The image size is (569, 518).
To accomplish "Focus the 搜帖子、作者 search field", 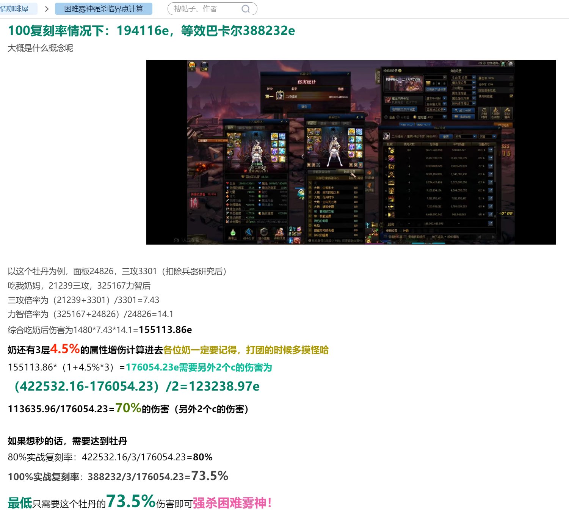I will click(212, 9).
